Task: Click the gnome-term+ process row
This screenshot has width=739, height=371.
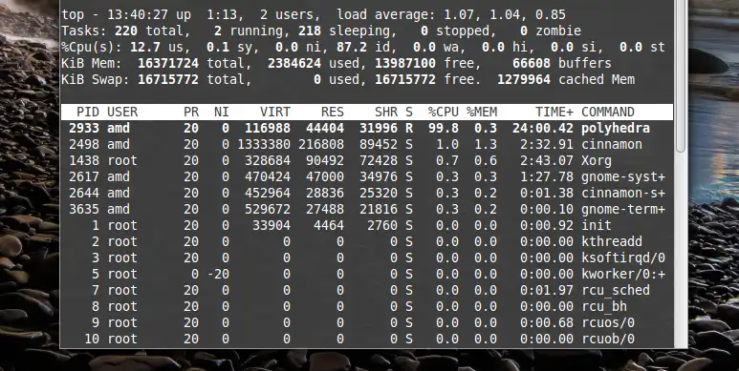Action: (x=367, y=209)
